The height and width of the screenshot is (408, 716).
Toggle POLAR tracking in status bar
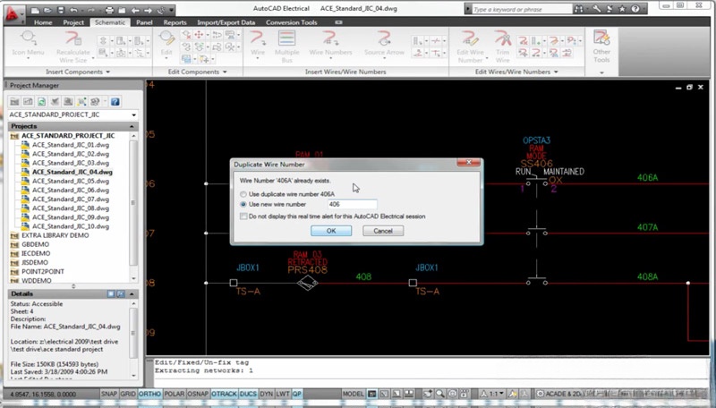point(174,394)
